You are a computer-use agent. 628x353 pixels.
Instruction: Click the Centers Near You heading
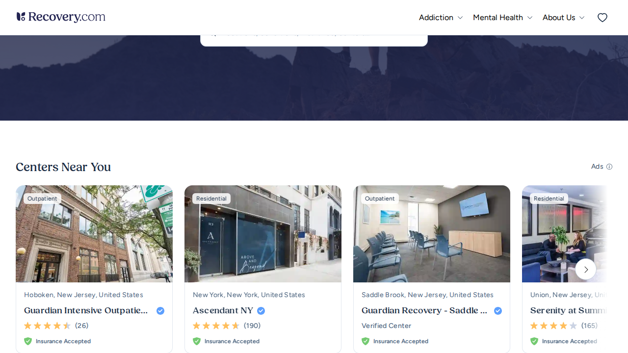pyautogui.click(x=63, y=167)
